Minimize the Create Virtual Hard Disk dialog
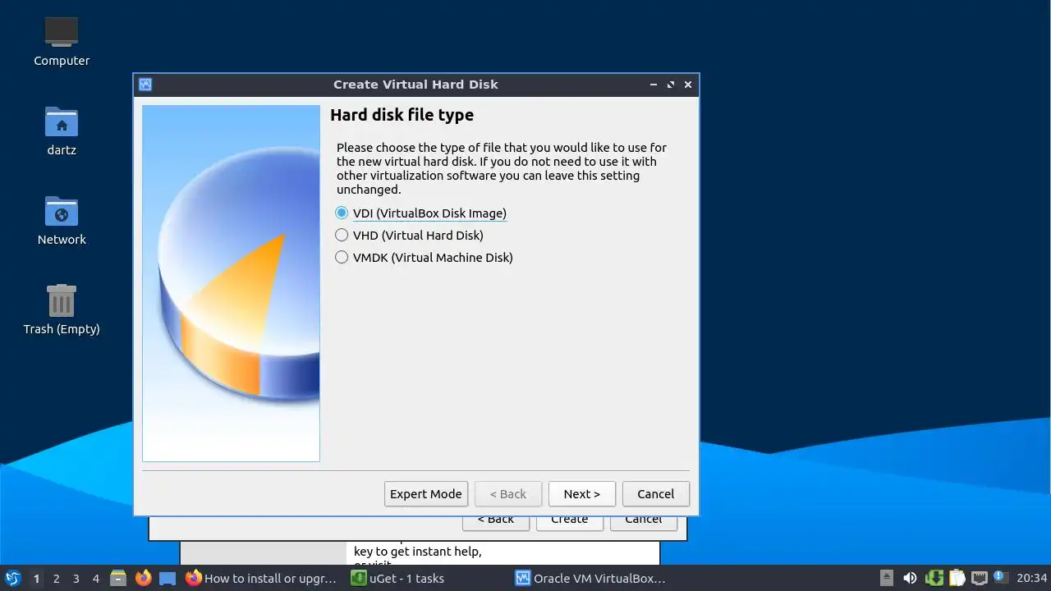The image size is (1051, 591). pos(654,85)
